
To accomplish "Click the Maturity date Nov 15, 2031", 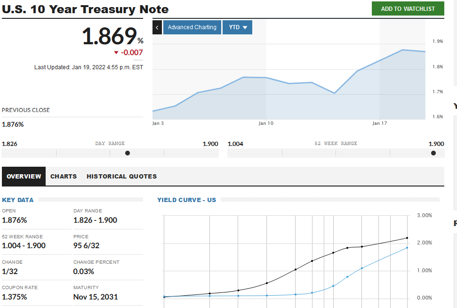I will 96,297.
